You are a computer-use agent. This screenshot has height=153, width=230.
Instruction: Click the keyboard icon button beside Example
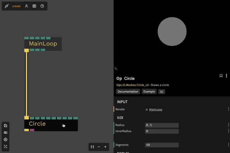[x=161, y=92]
